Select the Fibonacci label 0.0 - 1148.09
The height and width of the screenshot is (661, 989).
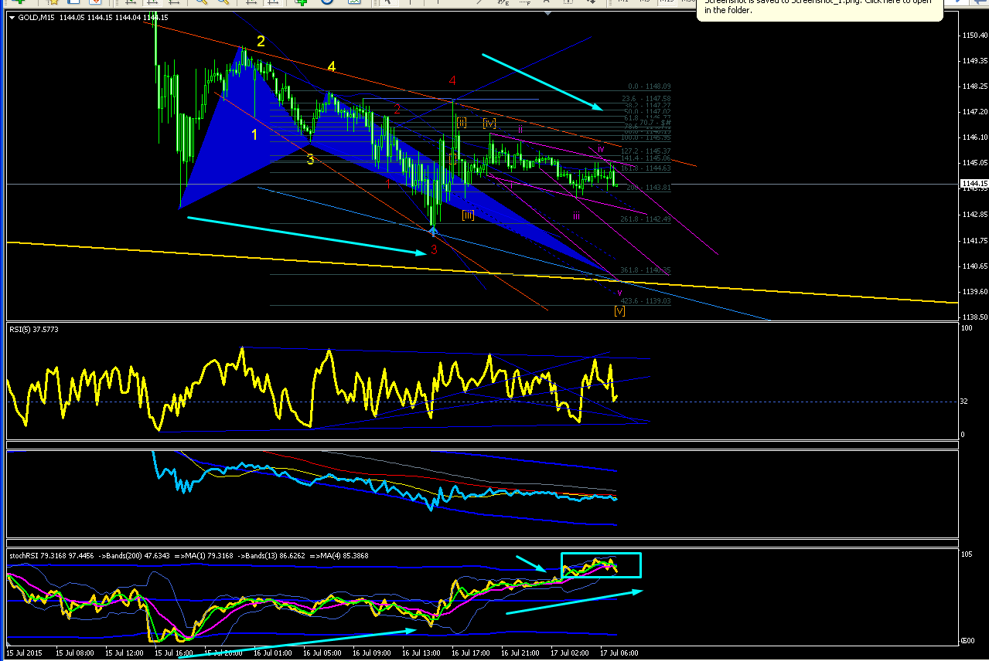(x=650, y=86)
